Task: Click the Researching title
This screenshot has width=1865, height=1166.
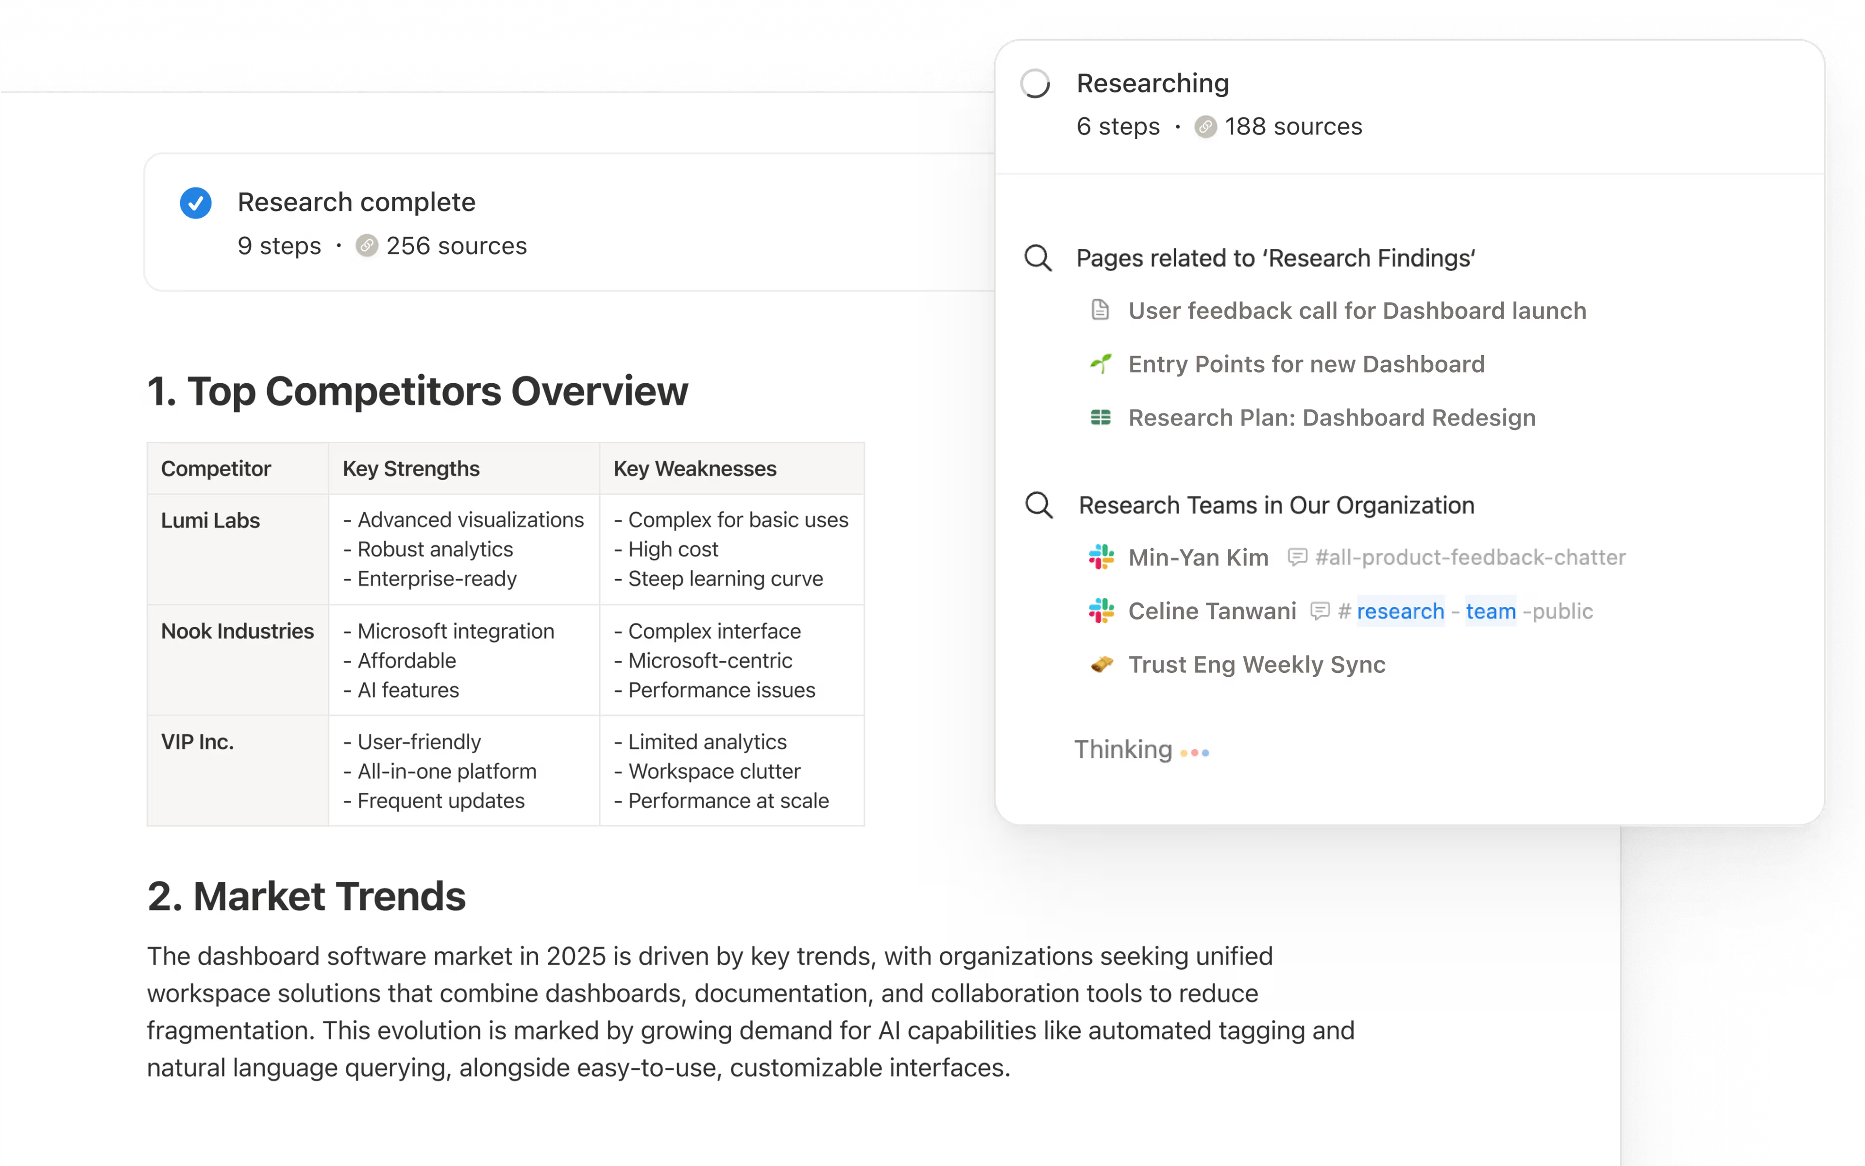Action: (x=1152, y=83)
